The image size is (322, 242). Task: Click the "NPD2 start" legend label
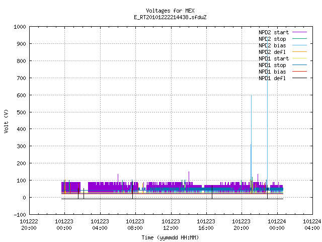pyautogui.click(x=274, y=32)
